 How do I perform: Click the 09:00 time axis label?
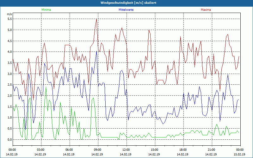click(x=97, y=150)
